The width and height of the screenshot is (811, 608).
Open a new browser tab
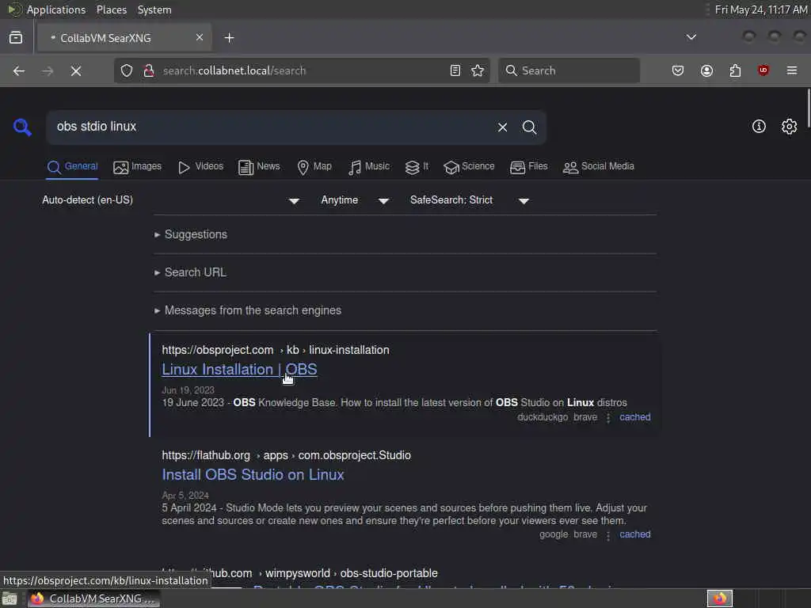tap(229, 38)
